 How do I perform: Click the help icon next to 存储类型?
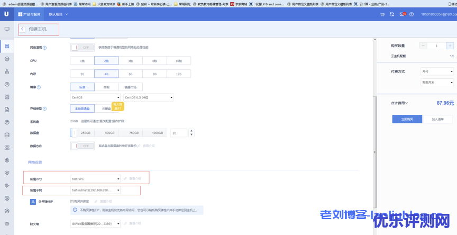(x=44, y=109)
